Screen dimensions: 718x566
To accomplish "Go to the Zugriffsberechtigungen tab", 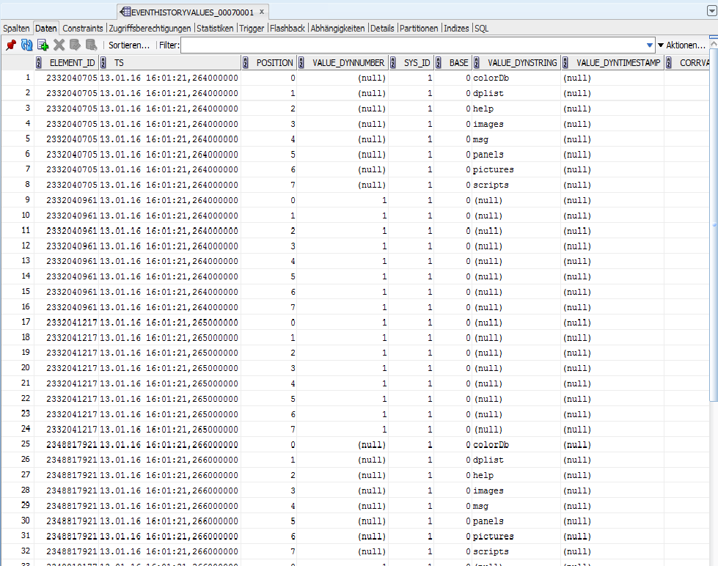I will click(150, 28).
